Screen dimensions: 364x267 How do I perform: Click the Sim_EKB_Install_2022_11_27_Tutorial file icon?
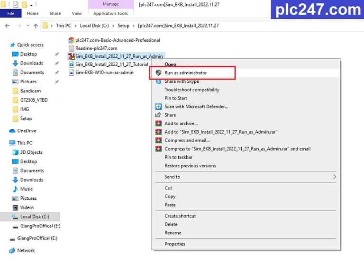click(72, 64)
